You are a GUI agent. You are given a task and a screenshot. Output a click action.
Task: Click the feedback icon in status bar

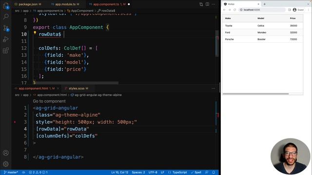[x=207, y=173]
